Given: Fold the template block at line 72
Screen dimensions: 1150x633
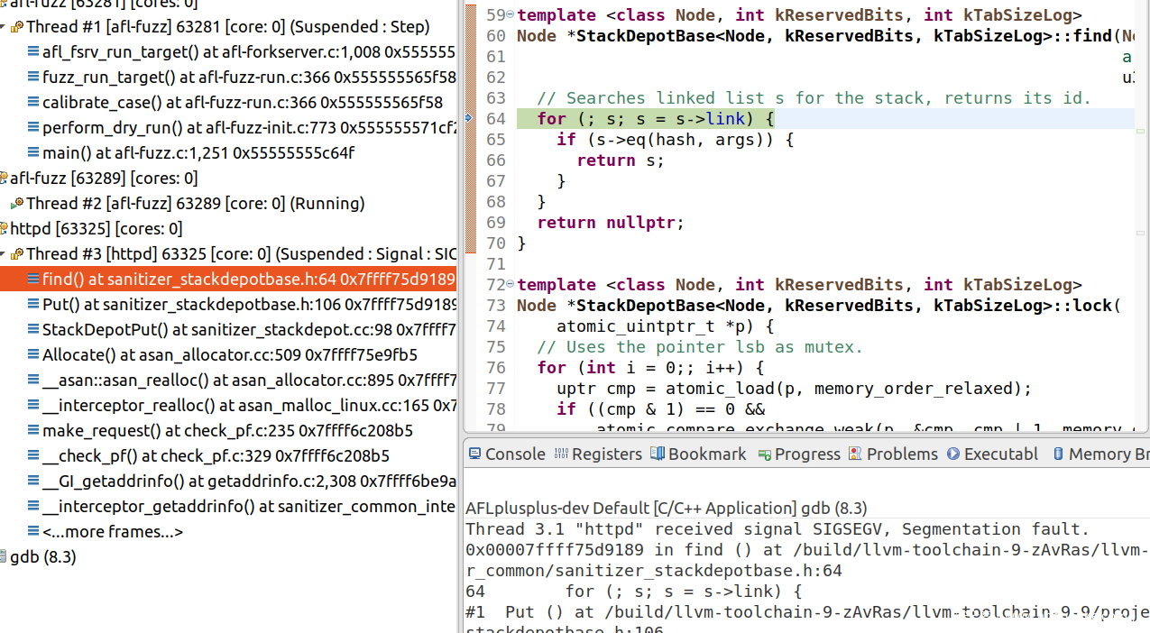Looking at the screenshot, I should coord(511,284).
